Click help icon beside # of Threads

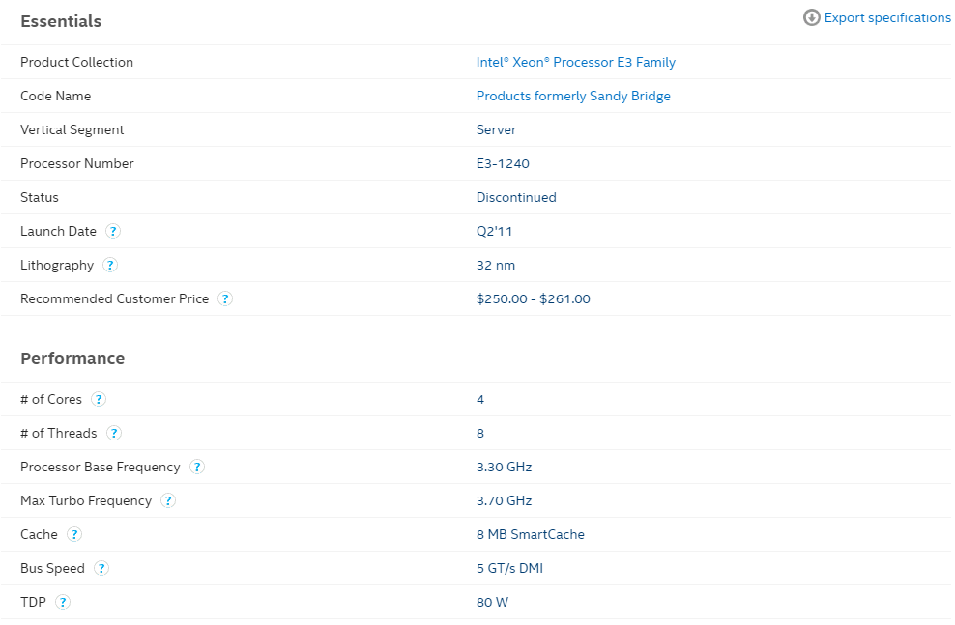point(113,434)
